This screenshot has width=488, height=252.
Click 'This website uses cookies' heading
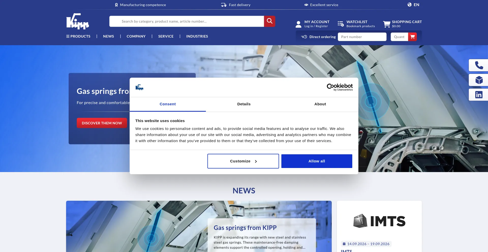click(x=160, y=121)
